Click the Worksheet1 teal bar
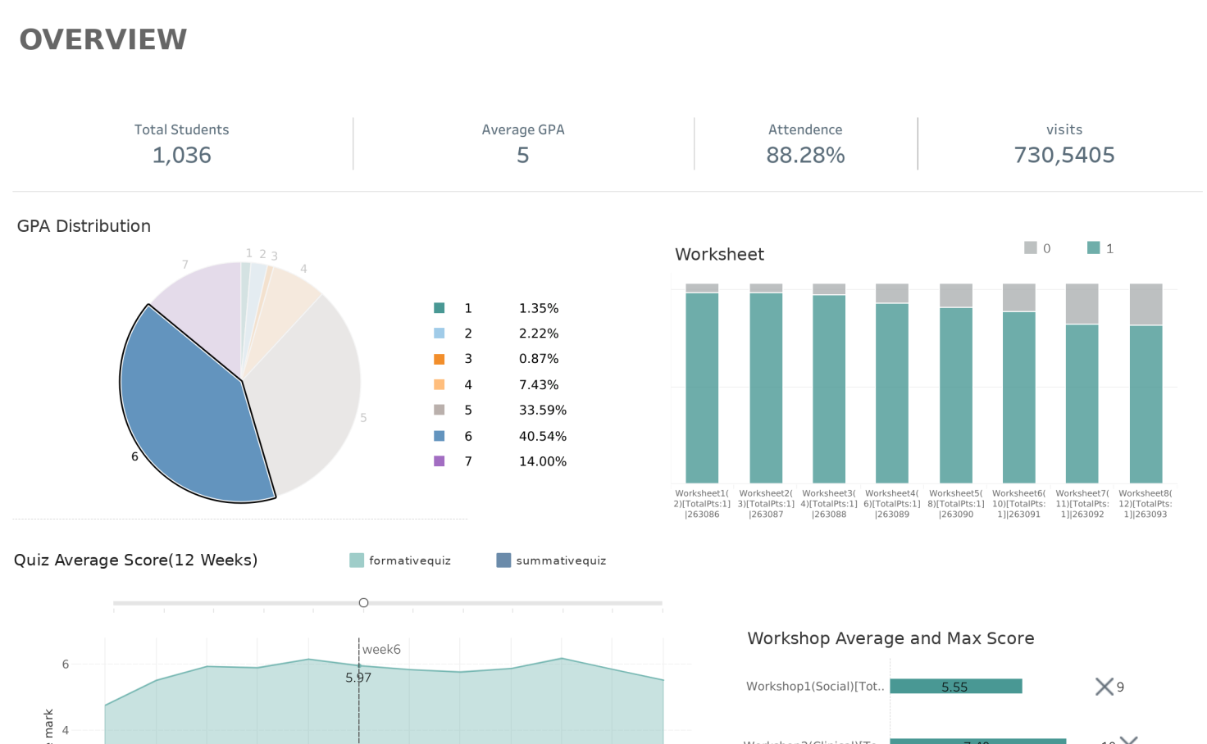The width and height of the screenshot is (1207, 744). tap(702, 388)
